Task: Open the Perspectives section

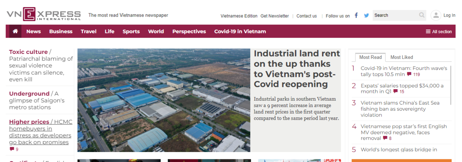Action: (189, 32)
